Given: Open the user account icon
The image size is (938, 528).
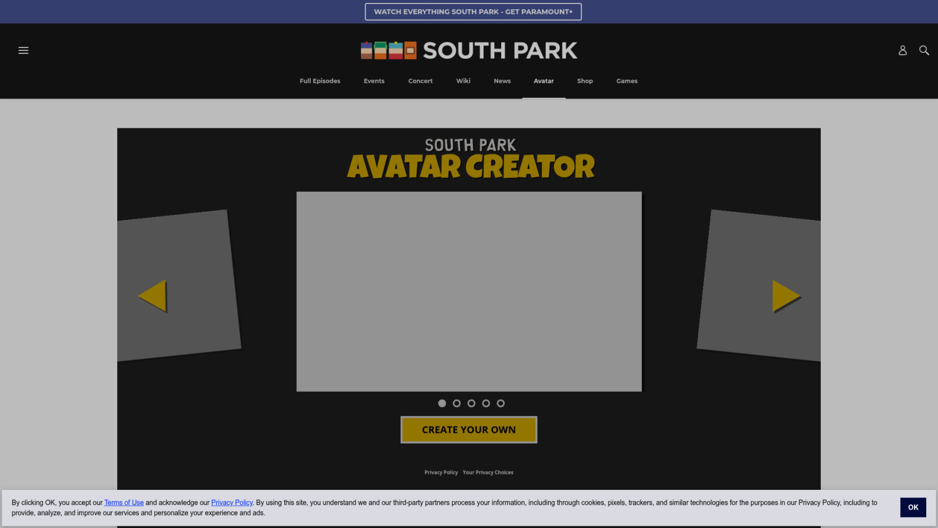Looking at the screenshot, I should [x=903, y=50].
